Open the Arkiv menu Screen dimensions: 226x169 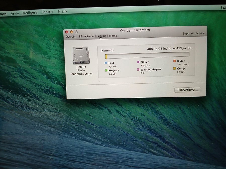tap(15, 13)
